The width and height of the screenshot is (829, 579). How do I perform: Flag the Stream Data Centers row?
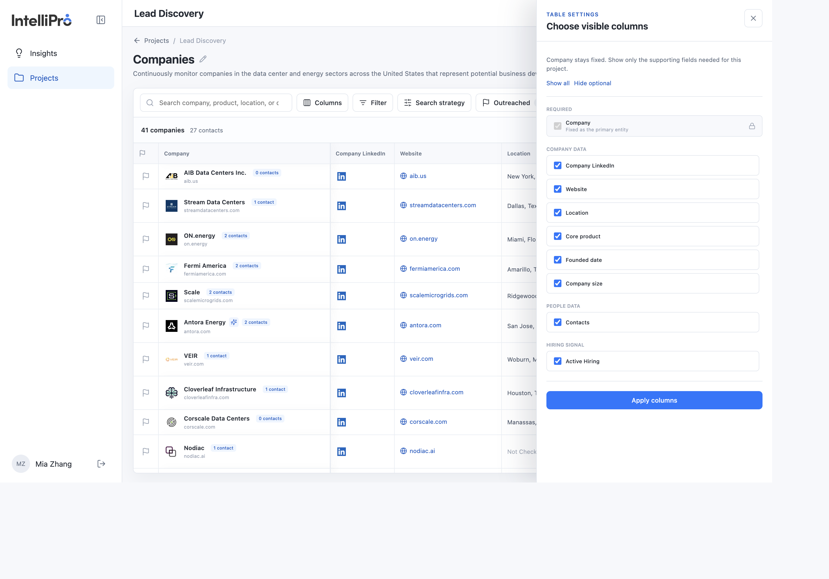pyautogui.click(x=146, y=206)
